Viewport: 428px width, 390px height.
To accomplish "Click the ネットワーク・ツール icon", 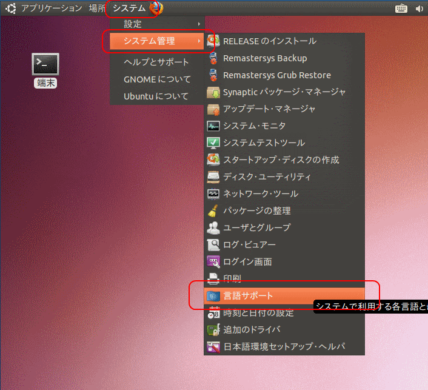I will [213, 194].
